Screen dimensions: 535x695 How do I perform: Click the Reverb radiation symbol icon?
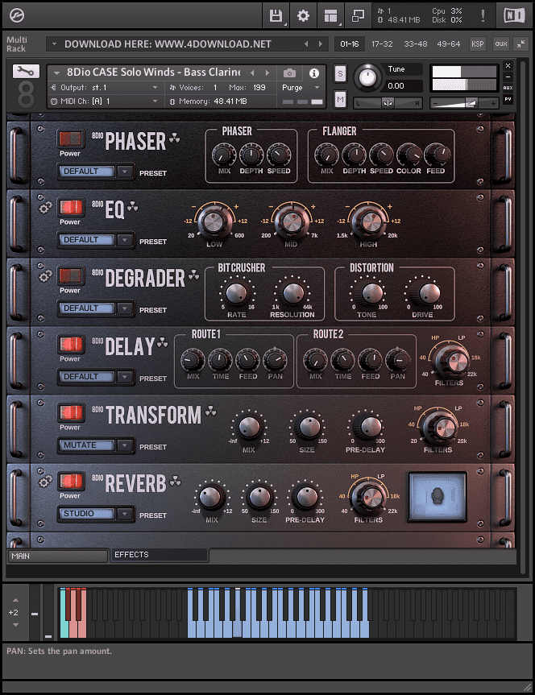point(176,481)
